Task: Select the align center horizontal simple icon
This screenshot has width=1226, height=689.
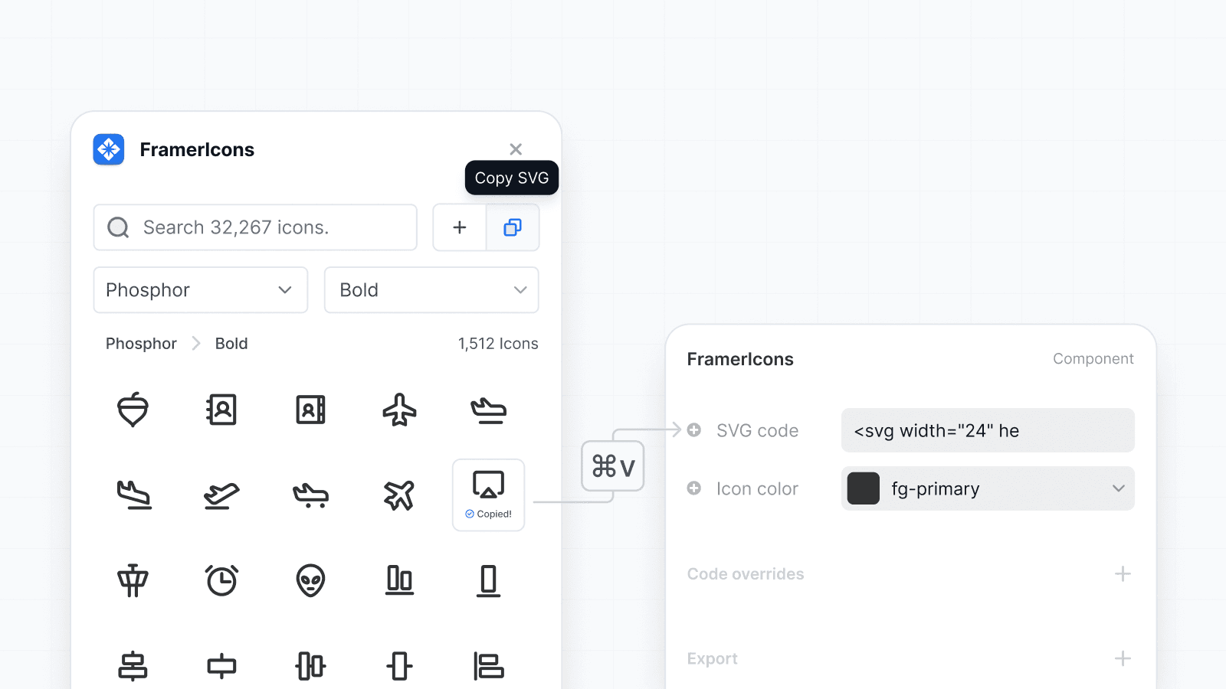Action: [221, 666]
